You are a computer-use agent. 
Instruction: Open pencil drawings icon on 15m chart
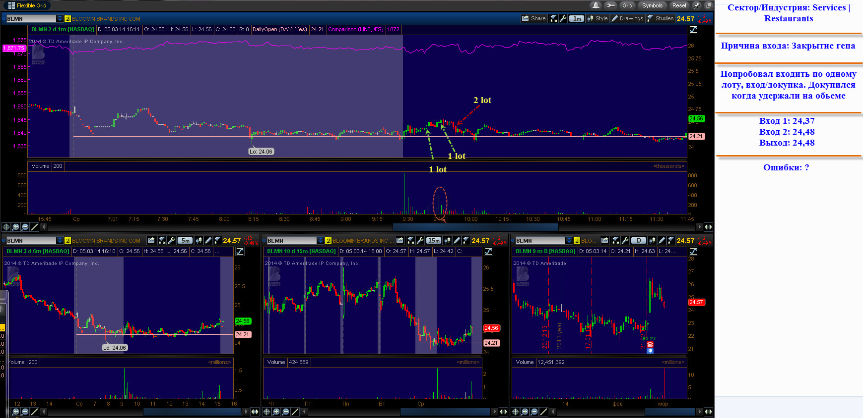click(457, 240)
